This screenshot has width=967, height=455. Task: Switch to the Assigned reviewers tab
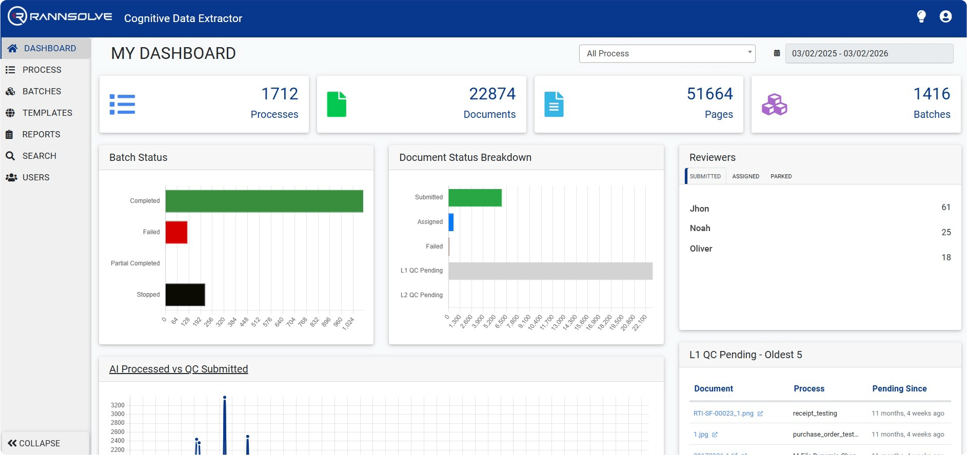coord(745,176)
